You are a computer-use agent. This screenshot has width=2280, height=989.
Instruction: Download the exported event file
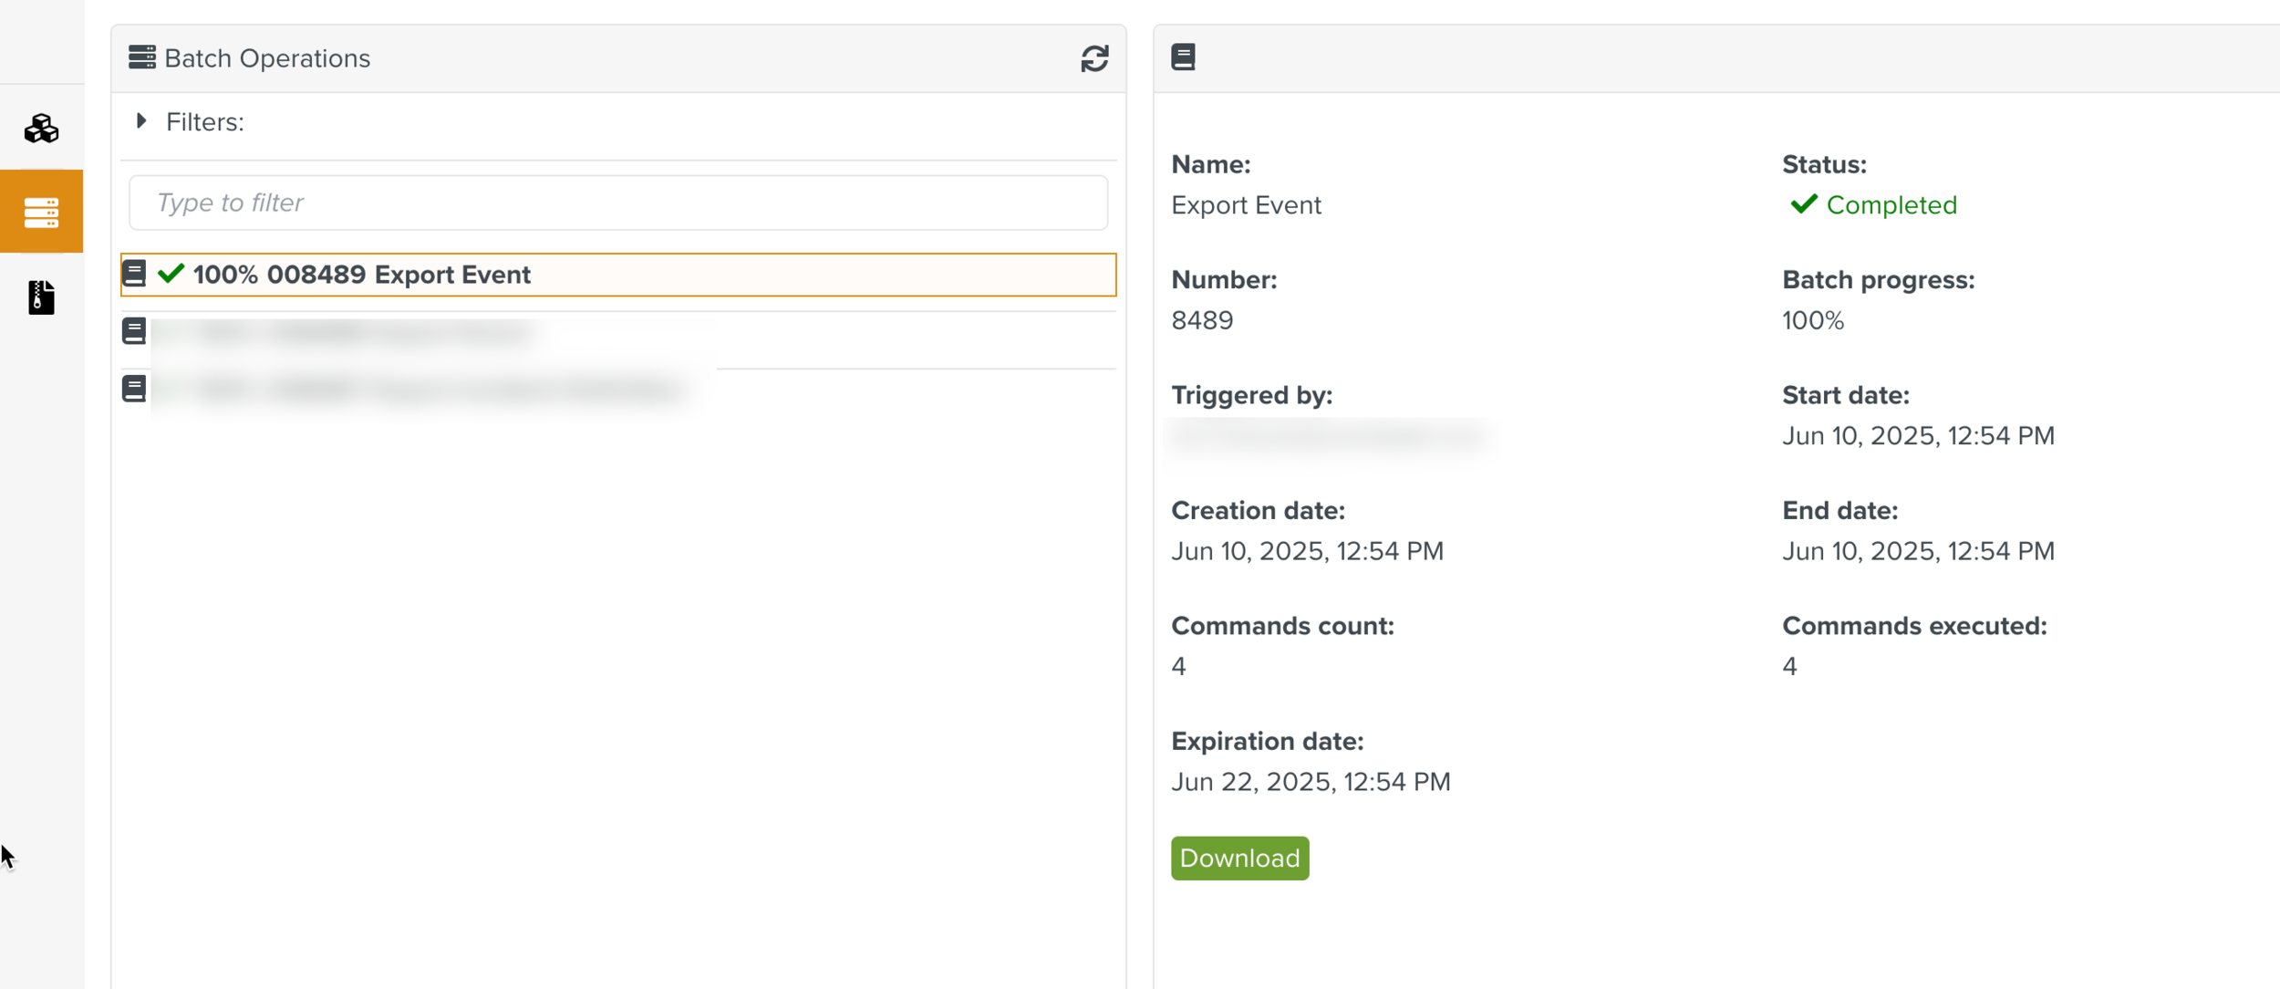click(x=1238, y=858)
